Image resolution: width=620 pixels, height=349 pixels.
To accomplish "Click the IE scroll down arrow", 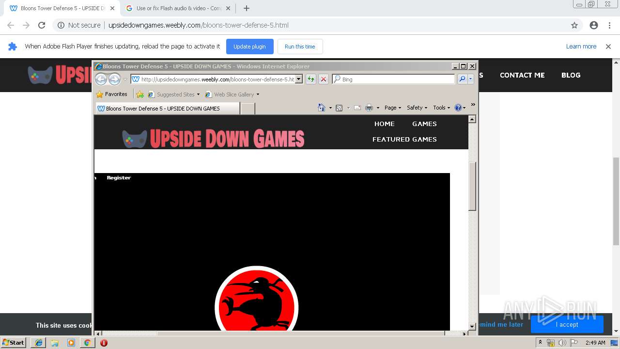I will point(472,327).
